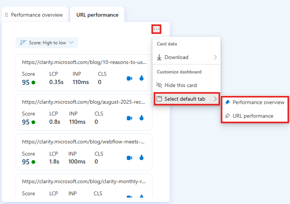This screenshot has height=204, width=290.
Task: Click the Card data section header
Action: point(167,44)
